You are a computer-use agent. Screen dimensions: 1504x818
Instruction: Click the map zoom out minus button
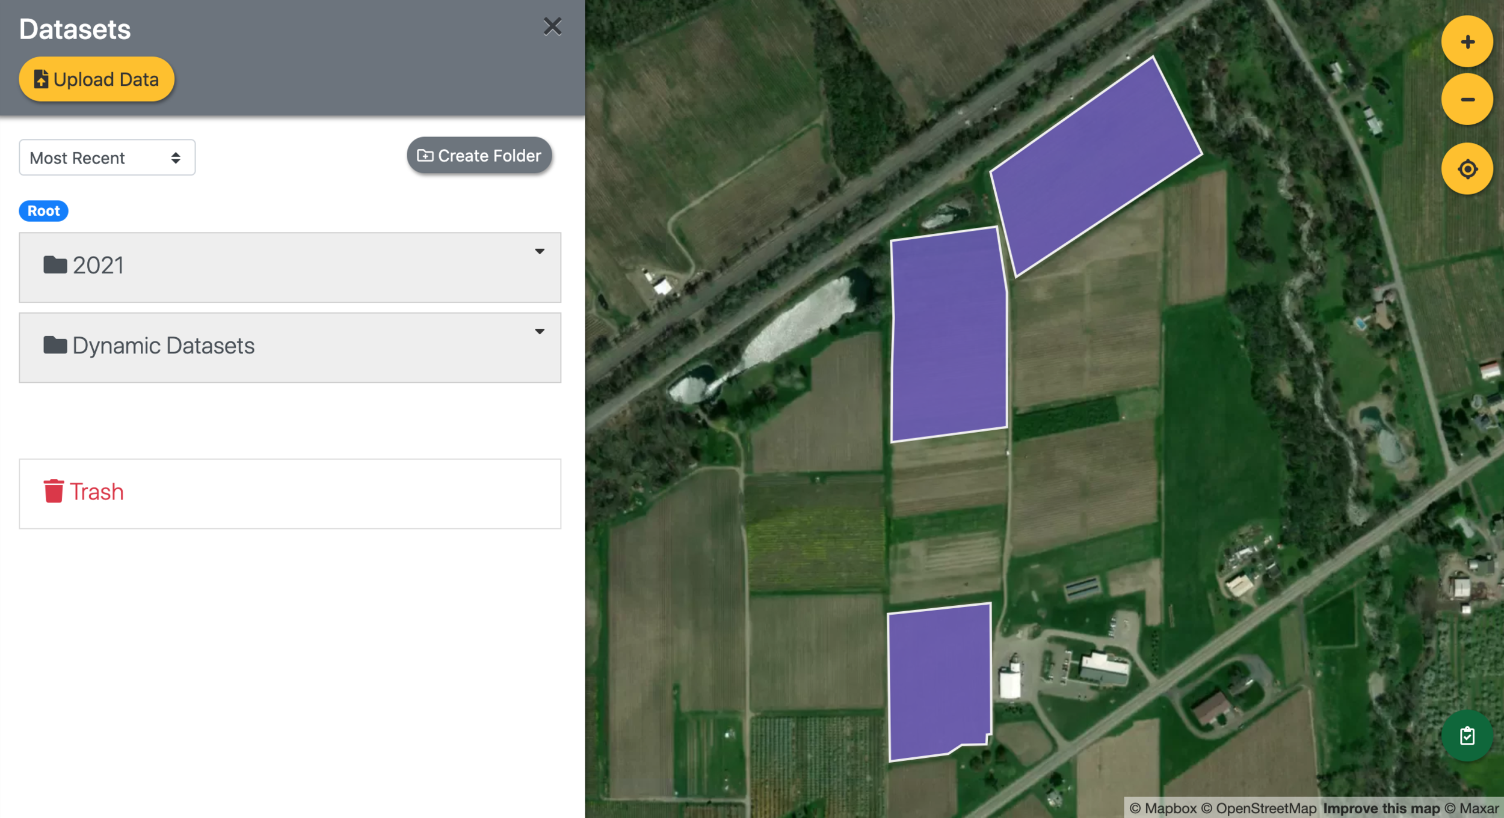[1467, 99]
